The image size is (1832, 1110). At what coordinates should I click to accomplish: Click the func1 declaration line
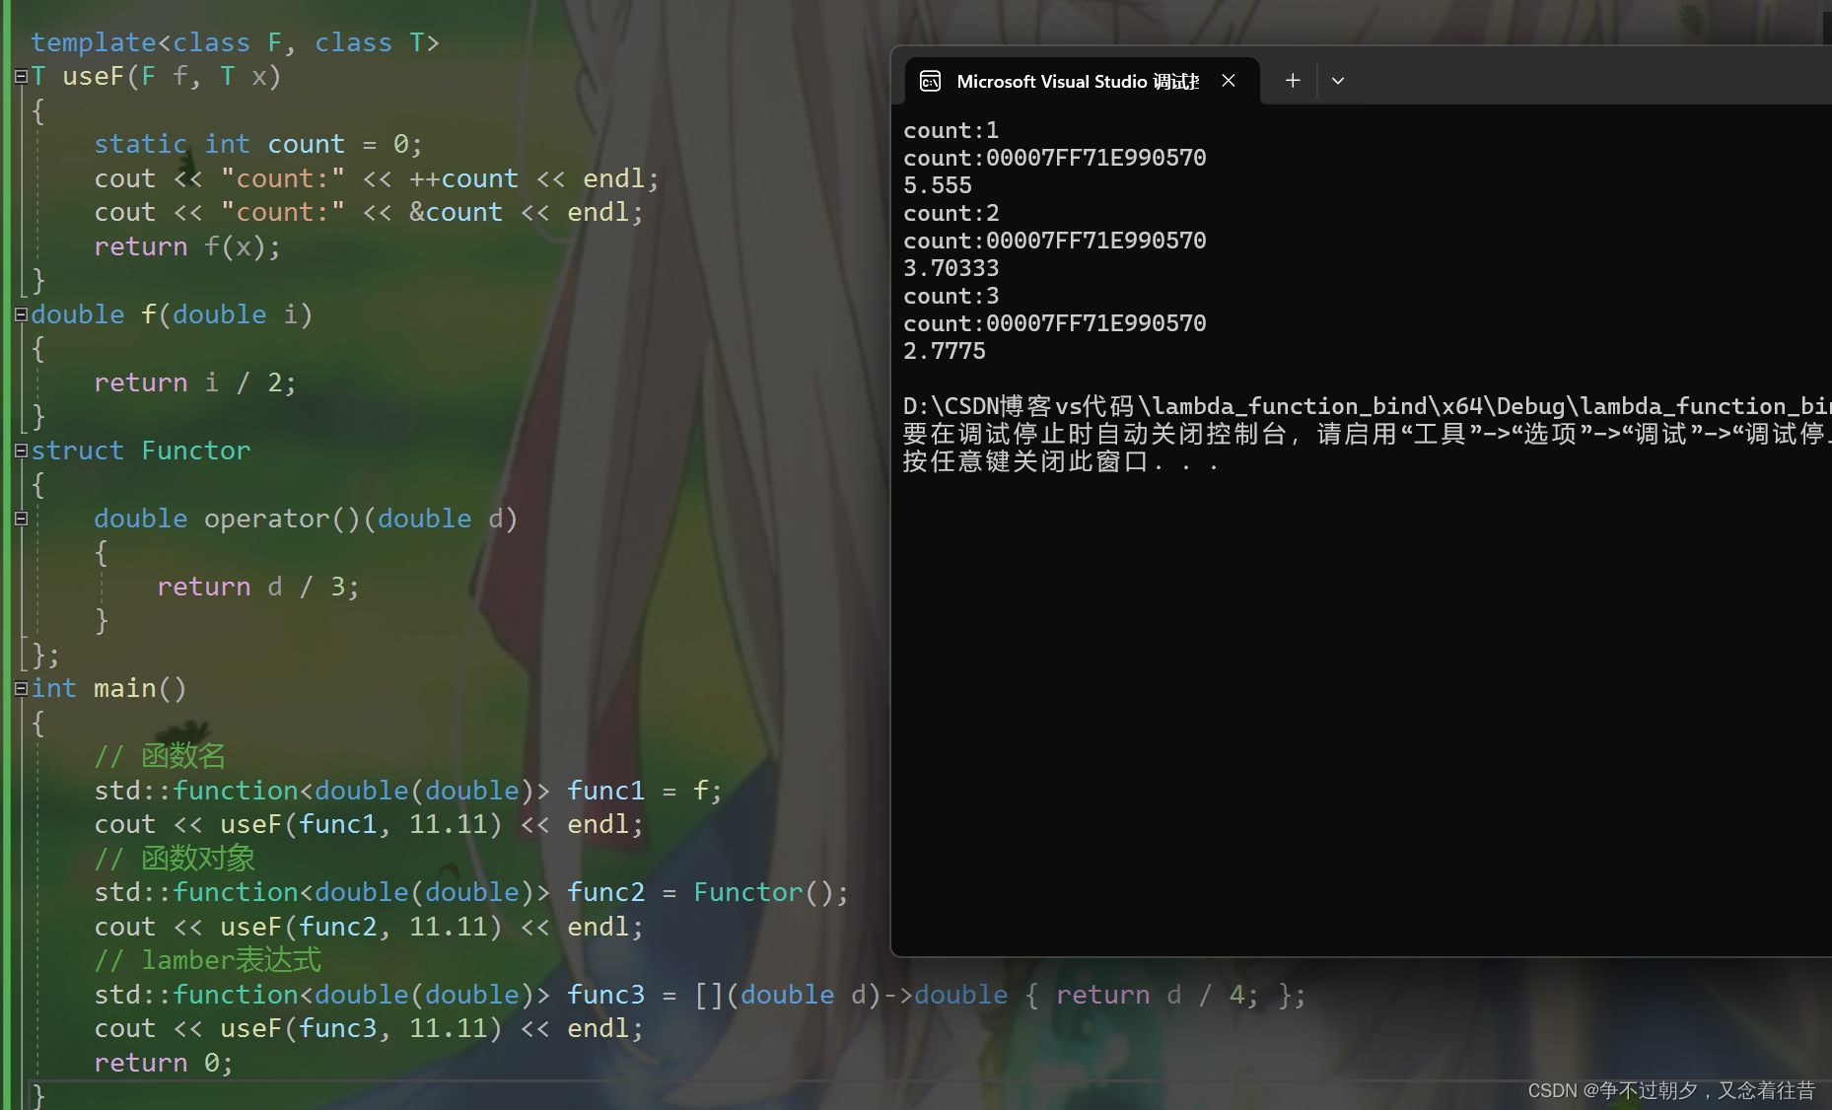tap(408, 791)
